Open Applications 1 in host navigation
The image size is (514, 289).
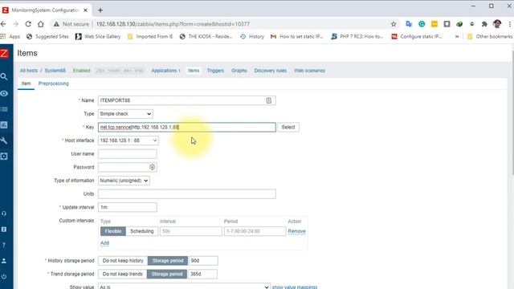click(x=165, y=71)
